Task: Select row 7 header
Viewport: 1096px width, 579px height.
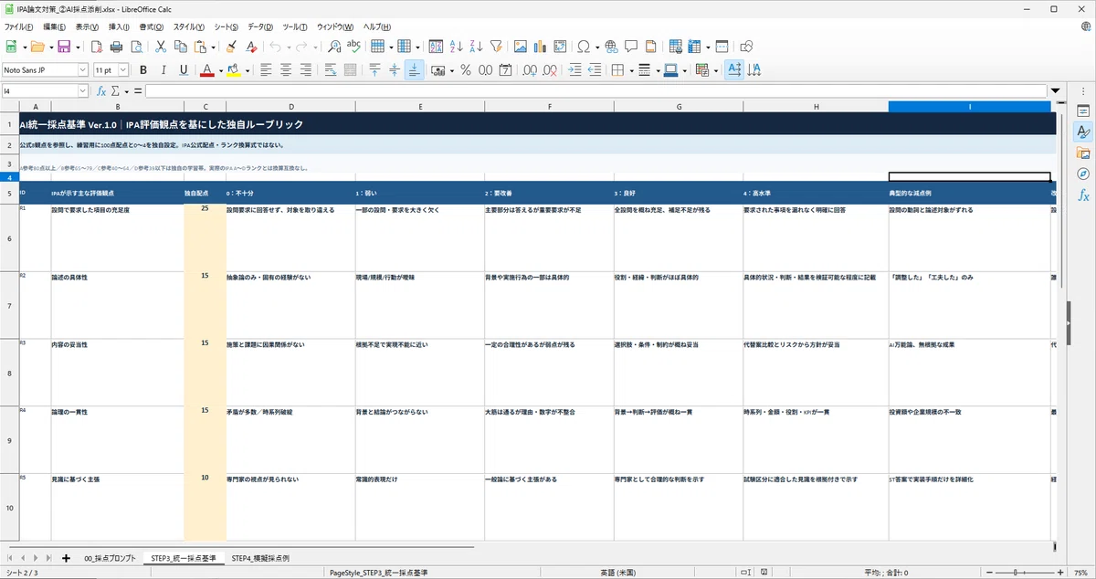Action: tap(9, 305)
